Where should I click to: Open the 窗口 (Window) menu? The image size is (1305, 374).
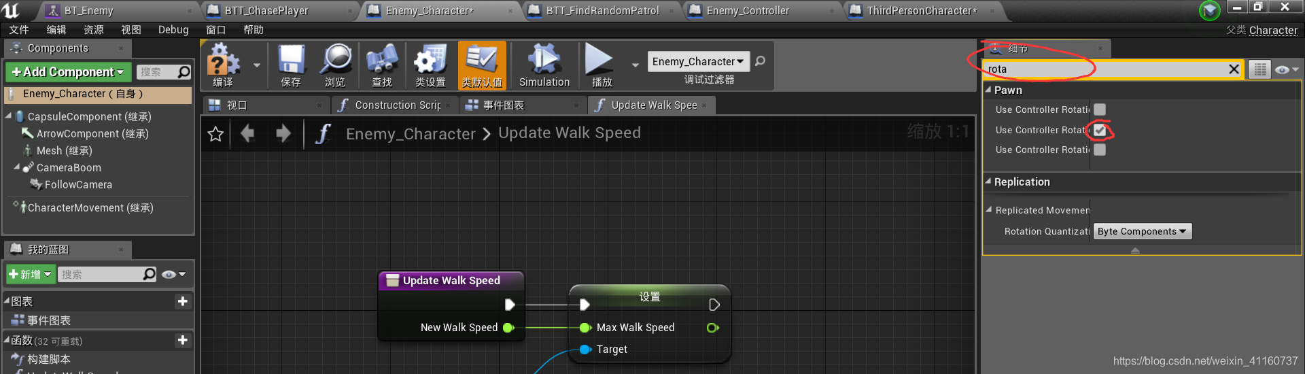coord(215,30)
